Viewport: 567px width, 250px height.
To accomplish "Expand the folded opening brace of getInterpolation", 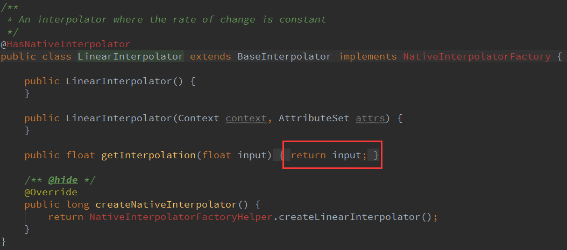I will tap(282, 155).
